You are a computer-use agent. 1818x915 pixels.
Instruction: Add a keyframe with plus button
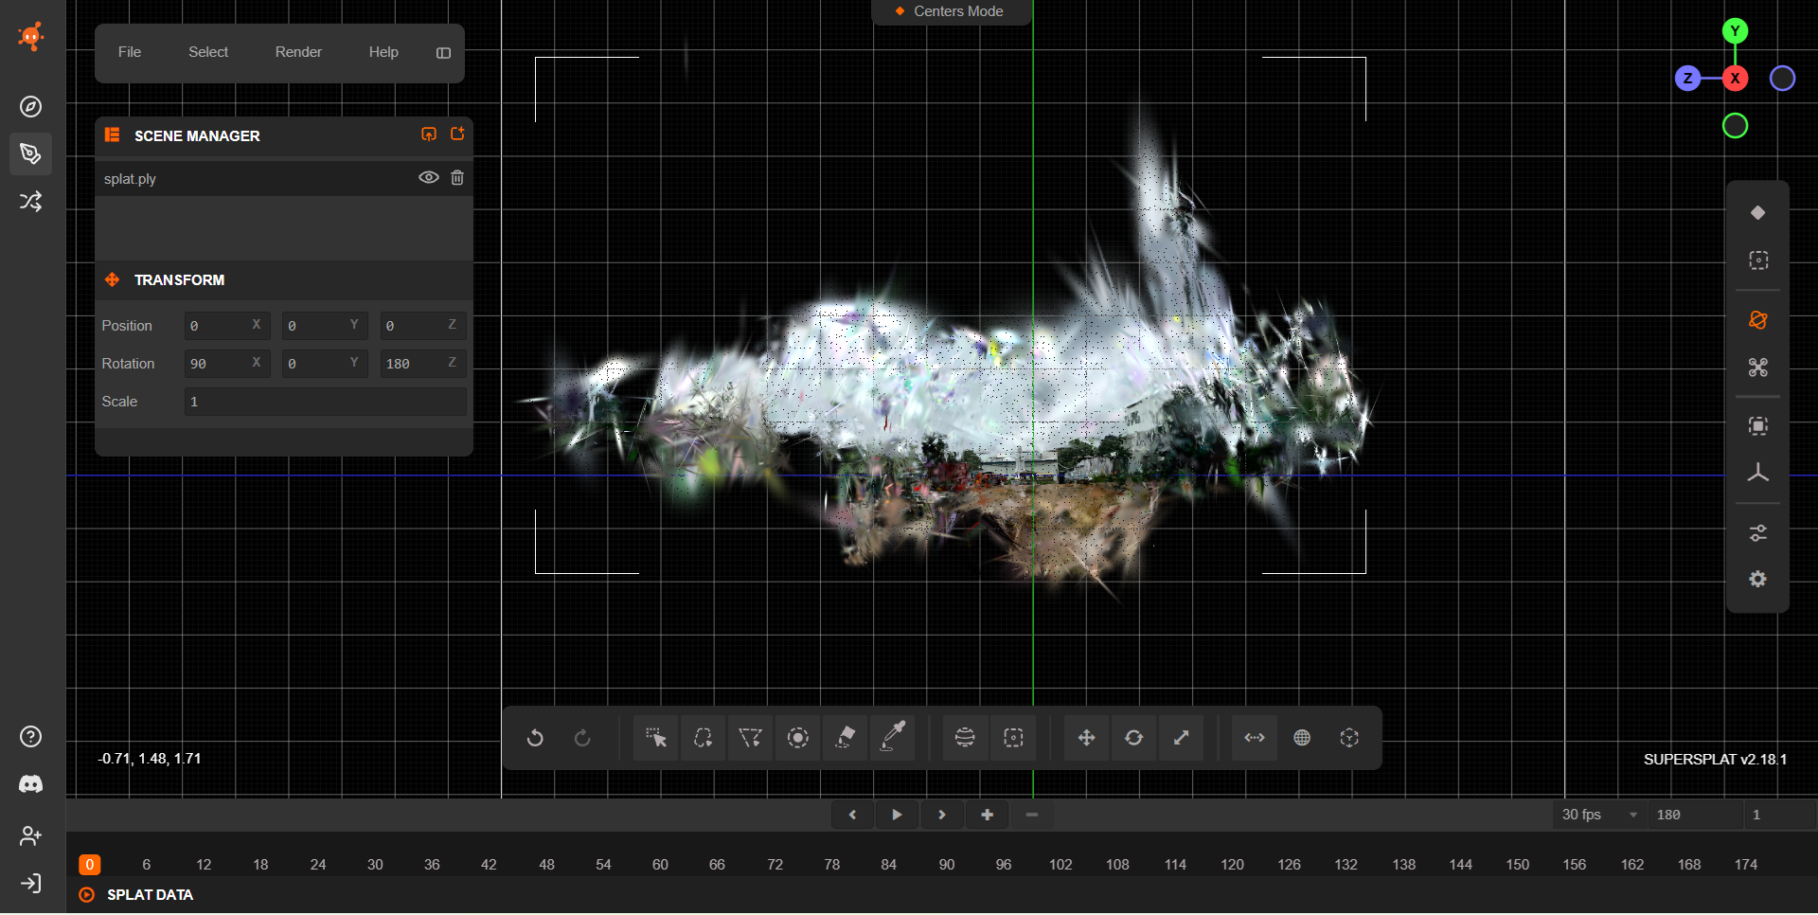tap(987, 815)
